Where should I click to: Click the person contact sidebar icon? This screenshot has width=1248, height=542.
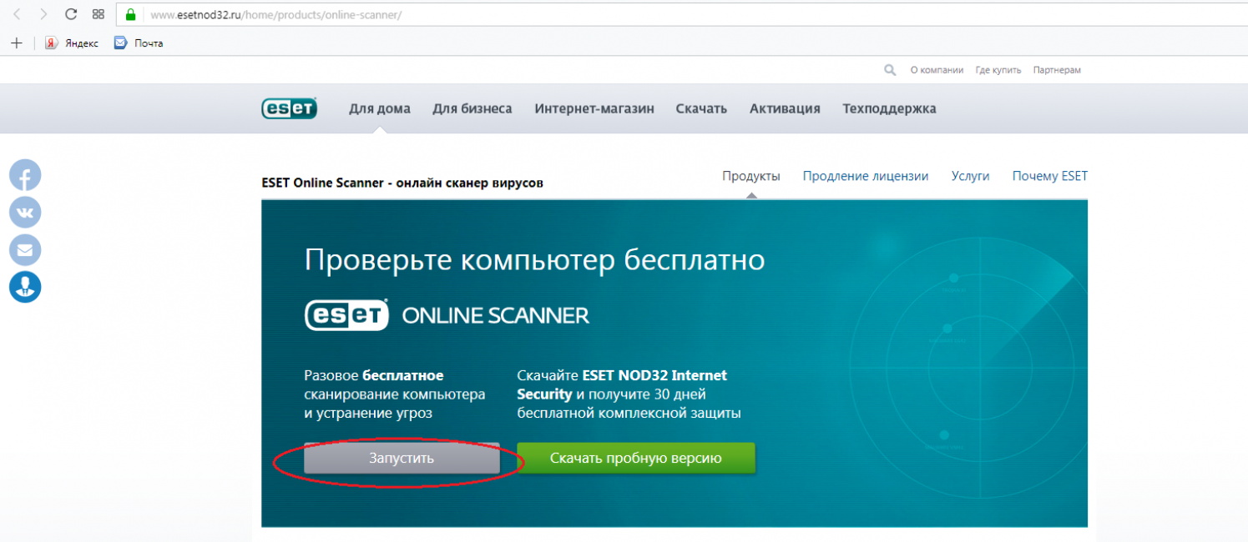[x=25, y=287]
